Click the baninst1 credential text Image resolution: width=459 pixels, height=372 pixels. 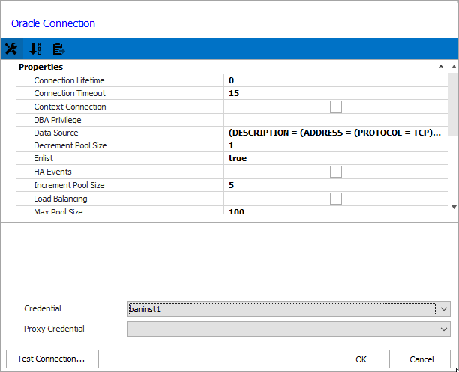coord(145,309)
